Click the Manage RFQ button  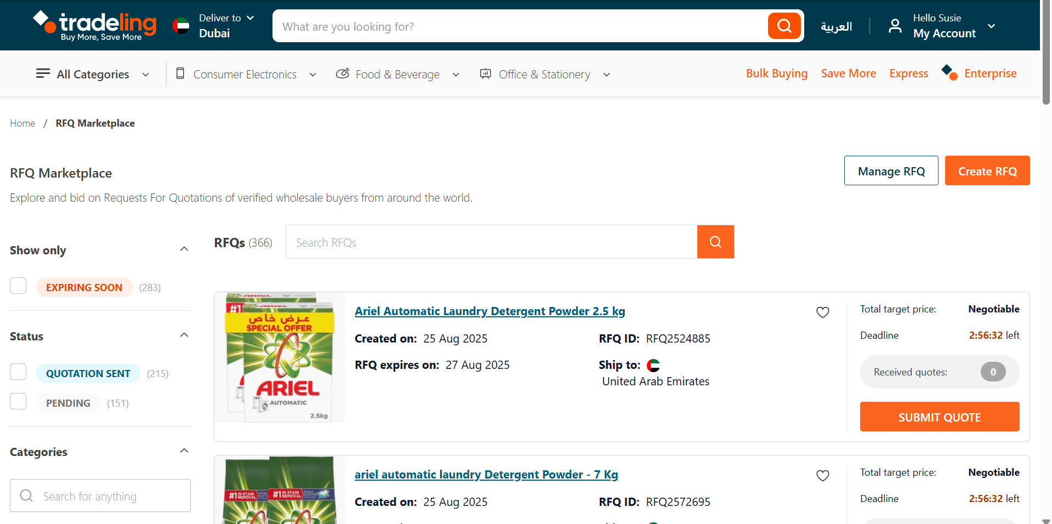891,170
